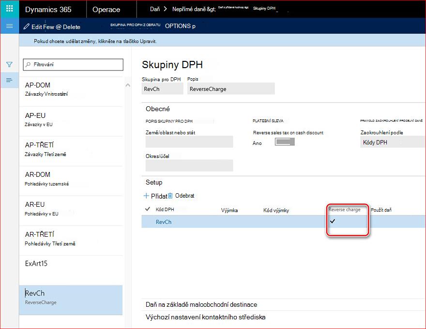
Task: Click the Země/oblast nebo stát field
Action: 189,142
